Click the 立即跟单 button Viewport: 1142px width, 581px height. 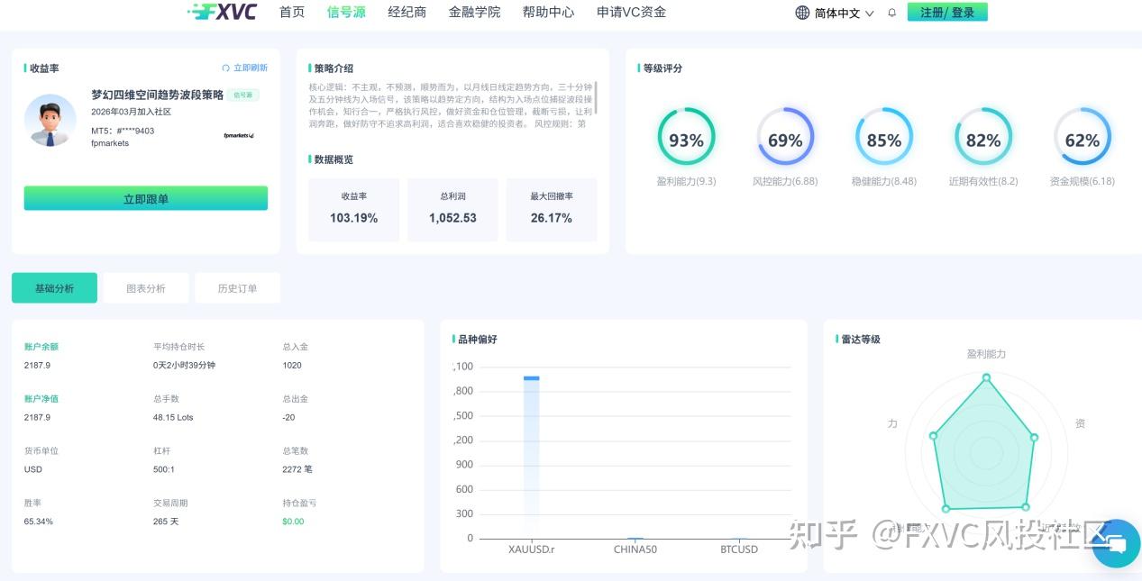tap(145, 197)
